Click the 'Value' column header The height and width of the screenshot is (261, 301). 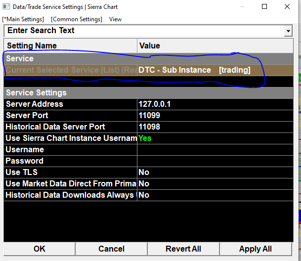[x=215, y=45]
